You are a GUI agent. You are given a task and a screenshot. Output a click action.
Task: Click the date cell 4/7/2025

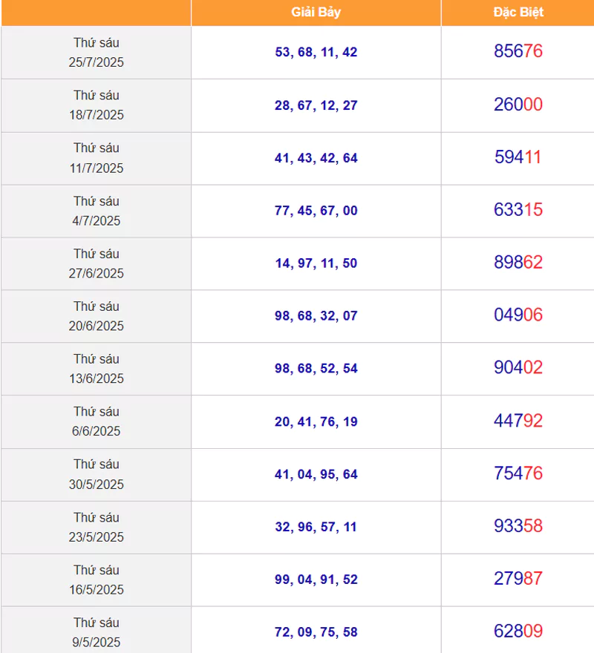point(97,211)
